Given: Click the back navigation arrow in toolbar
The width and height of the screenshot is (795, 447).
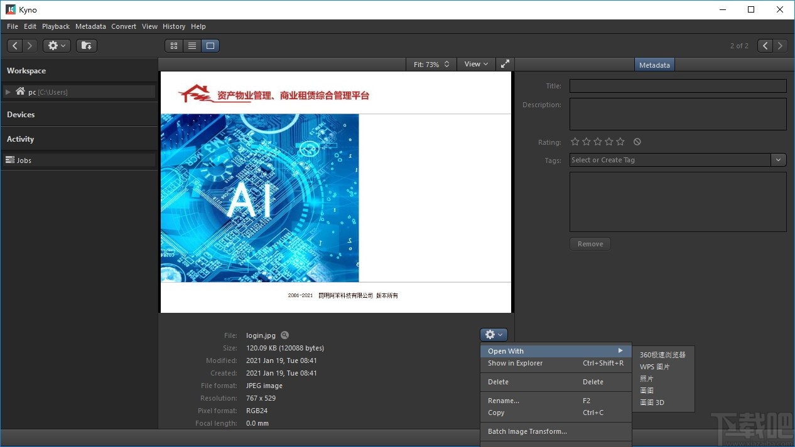Looking at the screenshot, I should [15, 46].
